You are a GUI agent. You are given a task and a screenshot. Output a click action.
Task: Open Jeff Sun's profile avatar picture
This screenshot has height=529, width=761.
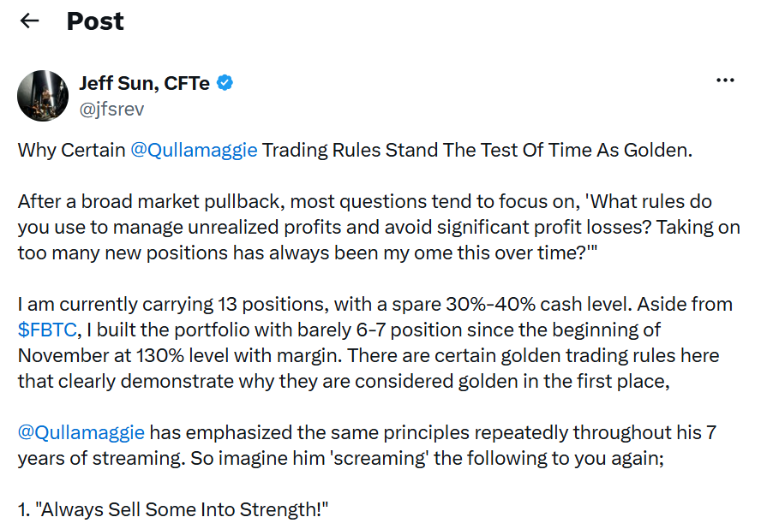point(43,96)
